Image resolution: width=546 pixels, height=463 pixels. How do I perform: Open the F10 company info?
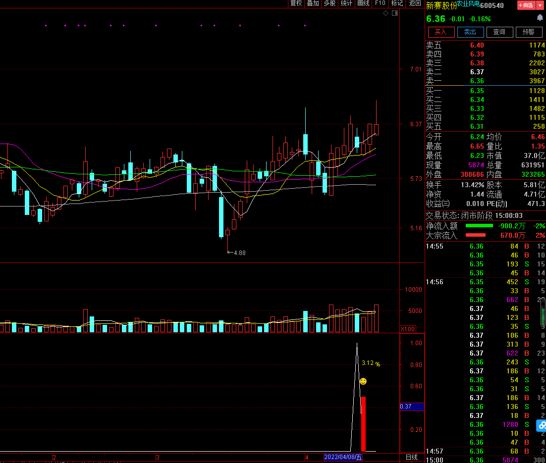tap(380, 3)
